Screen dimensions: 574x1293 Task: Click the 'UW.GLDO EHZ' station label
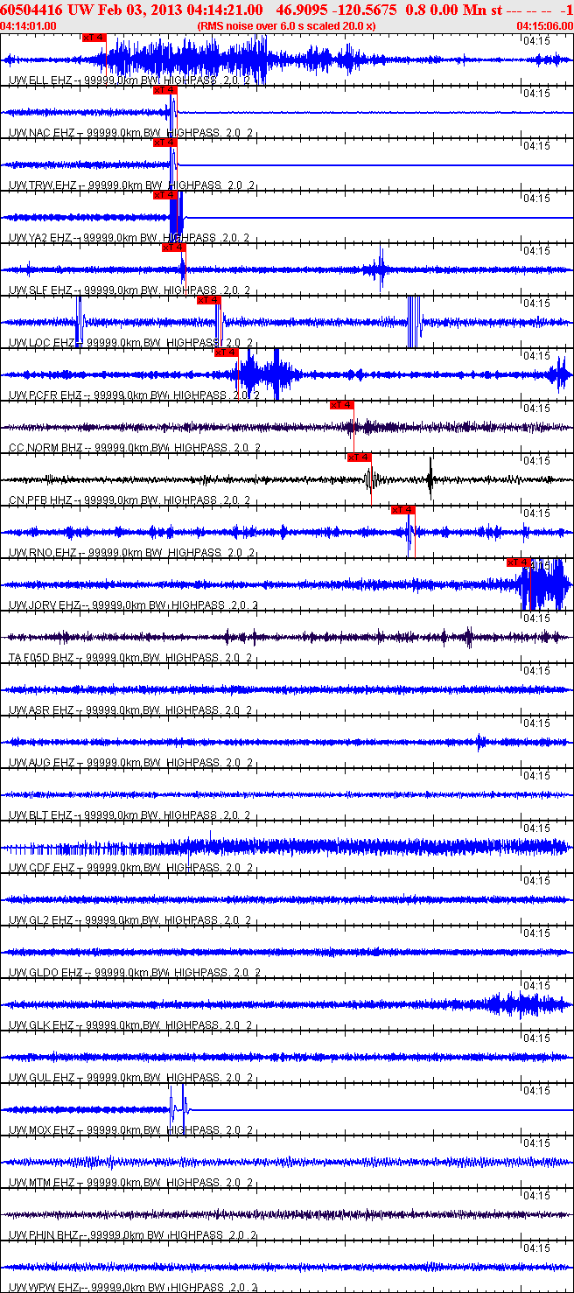tap(45, 972)
